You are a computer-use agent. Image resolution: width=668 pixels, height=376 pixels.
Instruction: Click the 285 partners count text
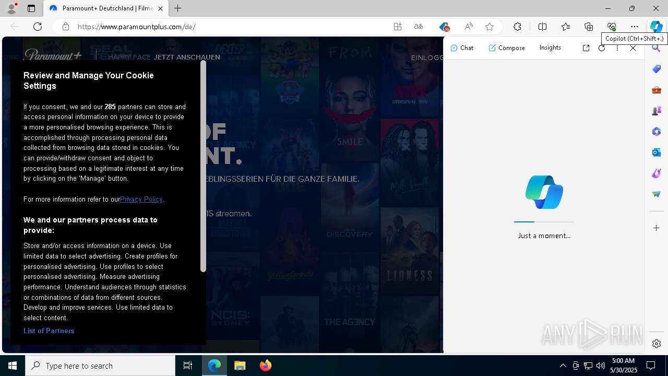(110, 107)
